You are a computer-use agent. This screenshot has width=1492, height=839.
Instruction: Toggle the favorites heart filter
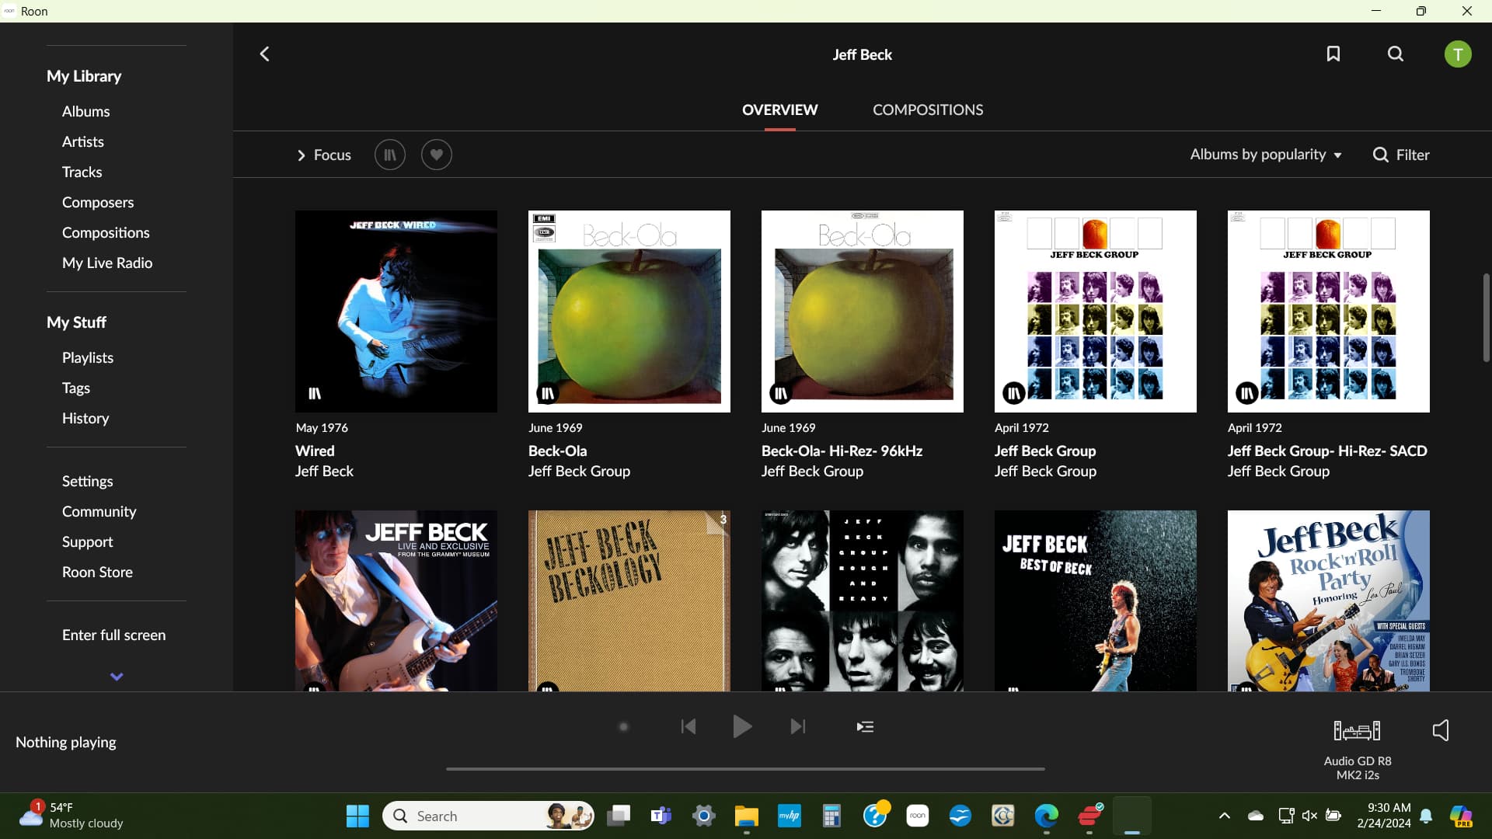(x=437, y=155)
